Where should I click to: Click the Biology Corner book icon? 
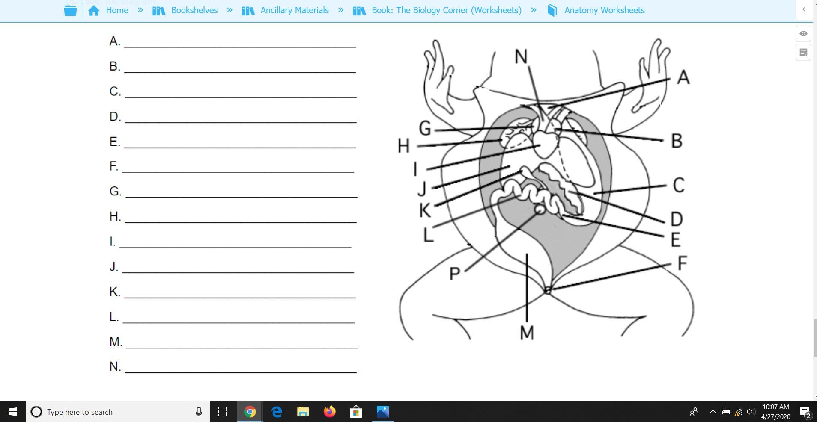point(359,10)
